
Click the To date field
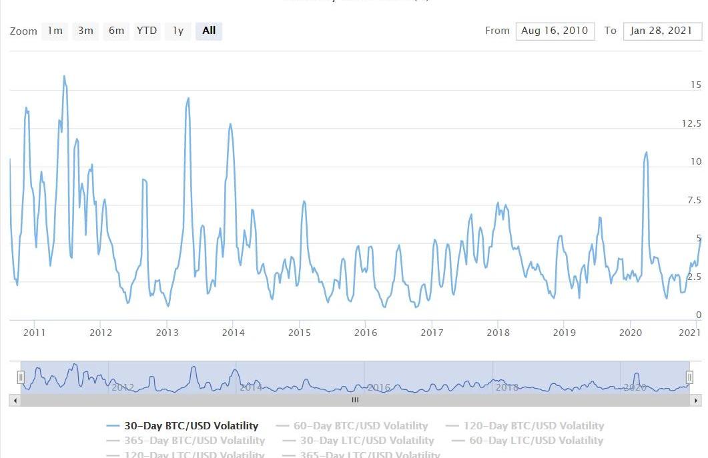tap(662, 31)
